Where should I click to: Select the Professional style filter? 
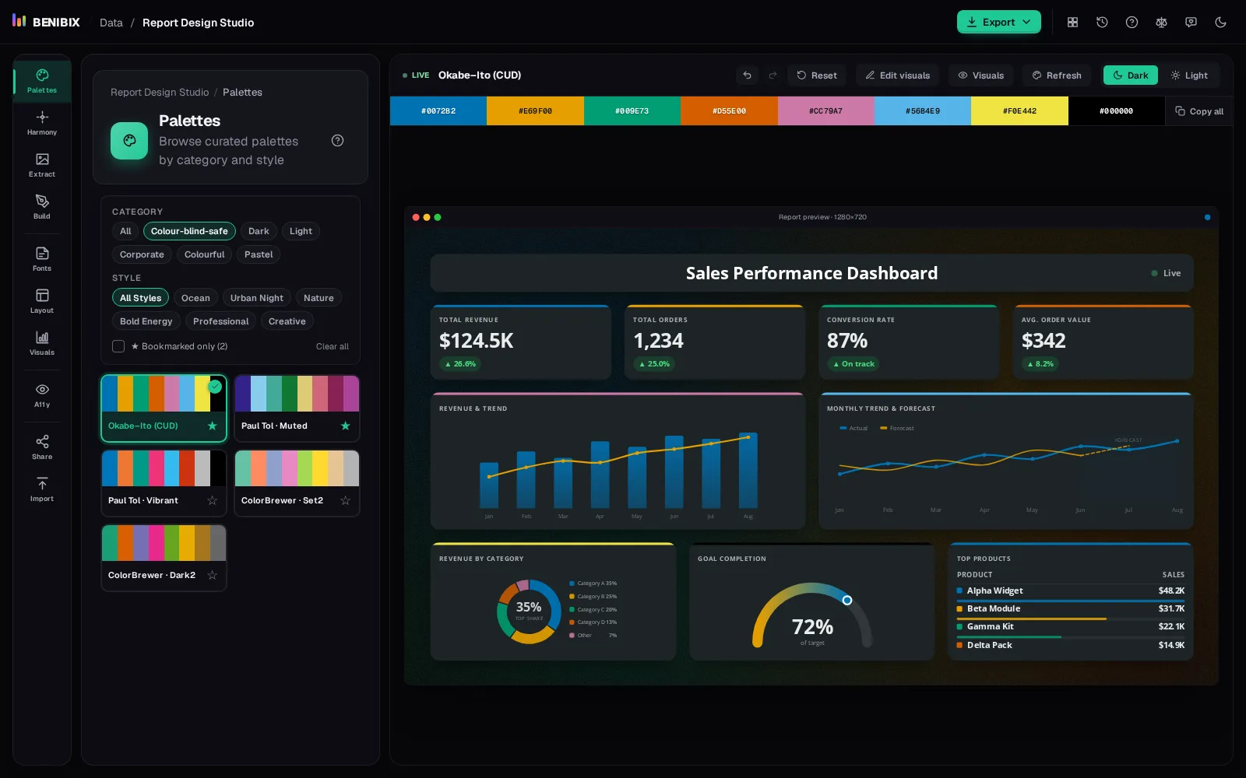221,321
